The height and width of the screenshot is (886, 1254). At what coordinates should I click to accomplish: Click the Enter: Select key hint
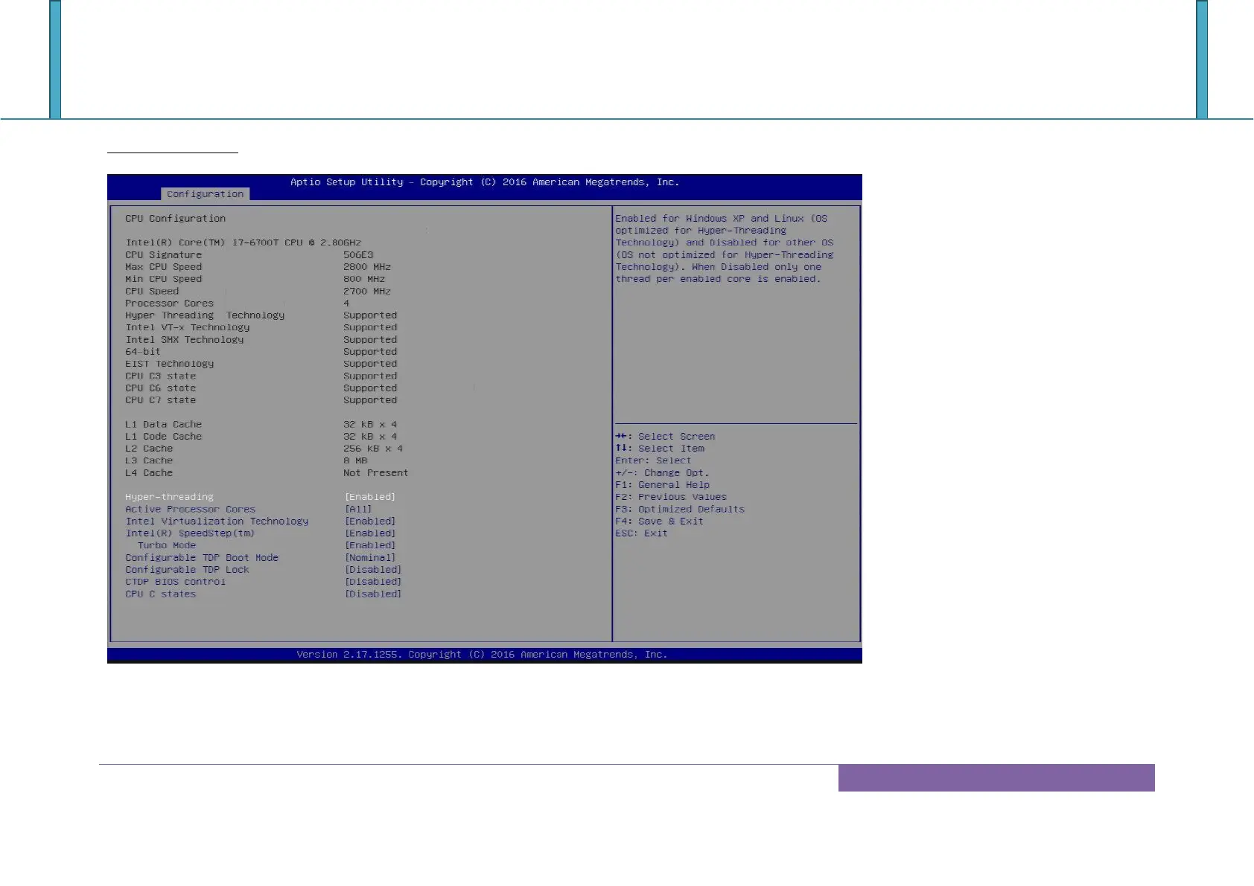click(x=653, y=461)
